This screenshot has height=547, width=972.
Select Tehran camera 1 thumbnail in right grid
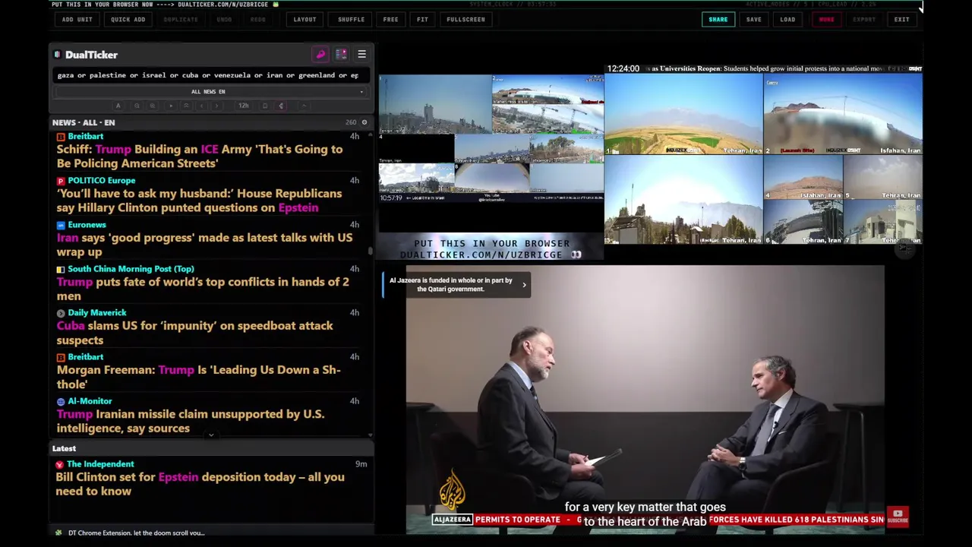[683, 114]
